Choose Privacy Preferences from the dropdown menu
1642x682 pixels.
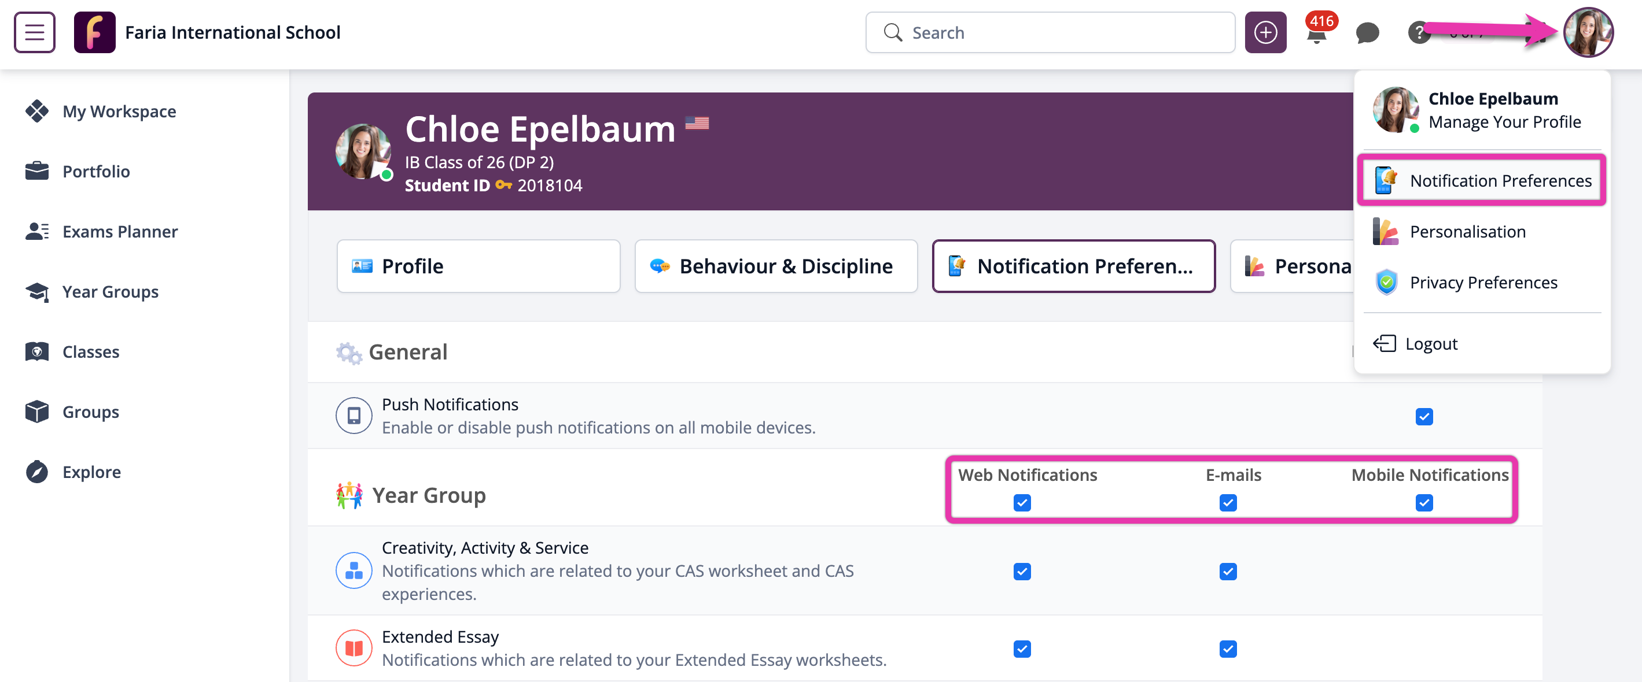pyautogui.click(x=1483, y=282)
